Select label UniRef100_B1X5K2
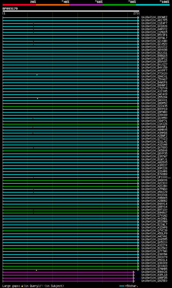Viewport: 172px width, 288px height. (x=154, y=248)
